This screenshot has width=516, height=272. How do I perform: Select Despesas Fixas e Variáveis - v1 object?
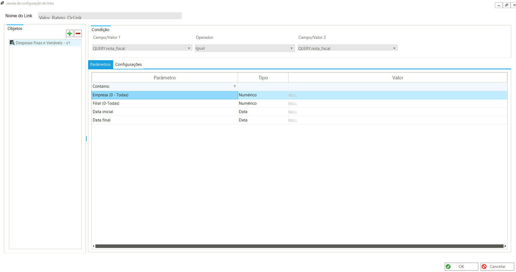(x=43, y=43)
